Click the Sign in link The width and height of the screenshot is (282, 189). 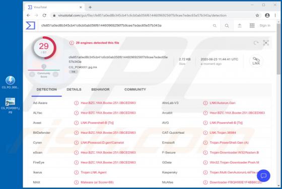265,26
